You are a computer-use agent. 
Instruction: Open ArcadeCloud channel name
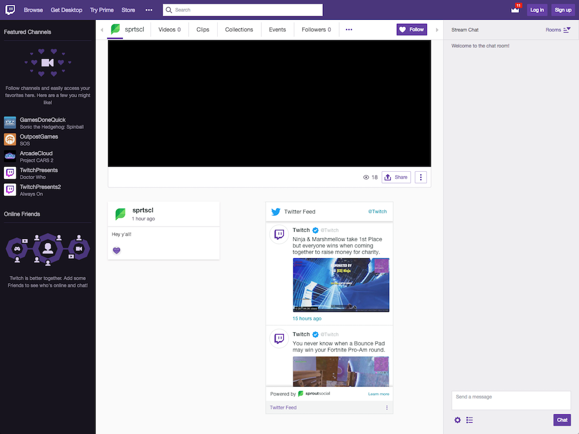(x=36, y=153)
